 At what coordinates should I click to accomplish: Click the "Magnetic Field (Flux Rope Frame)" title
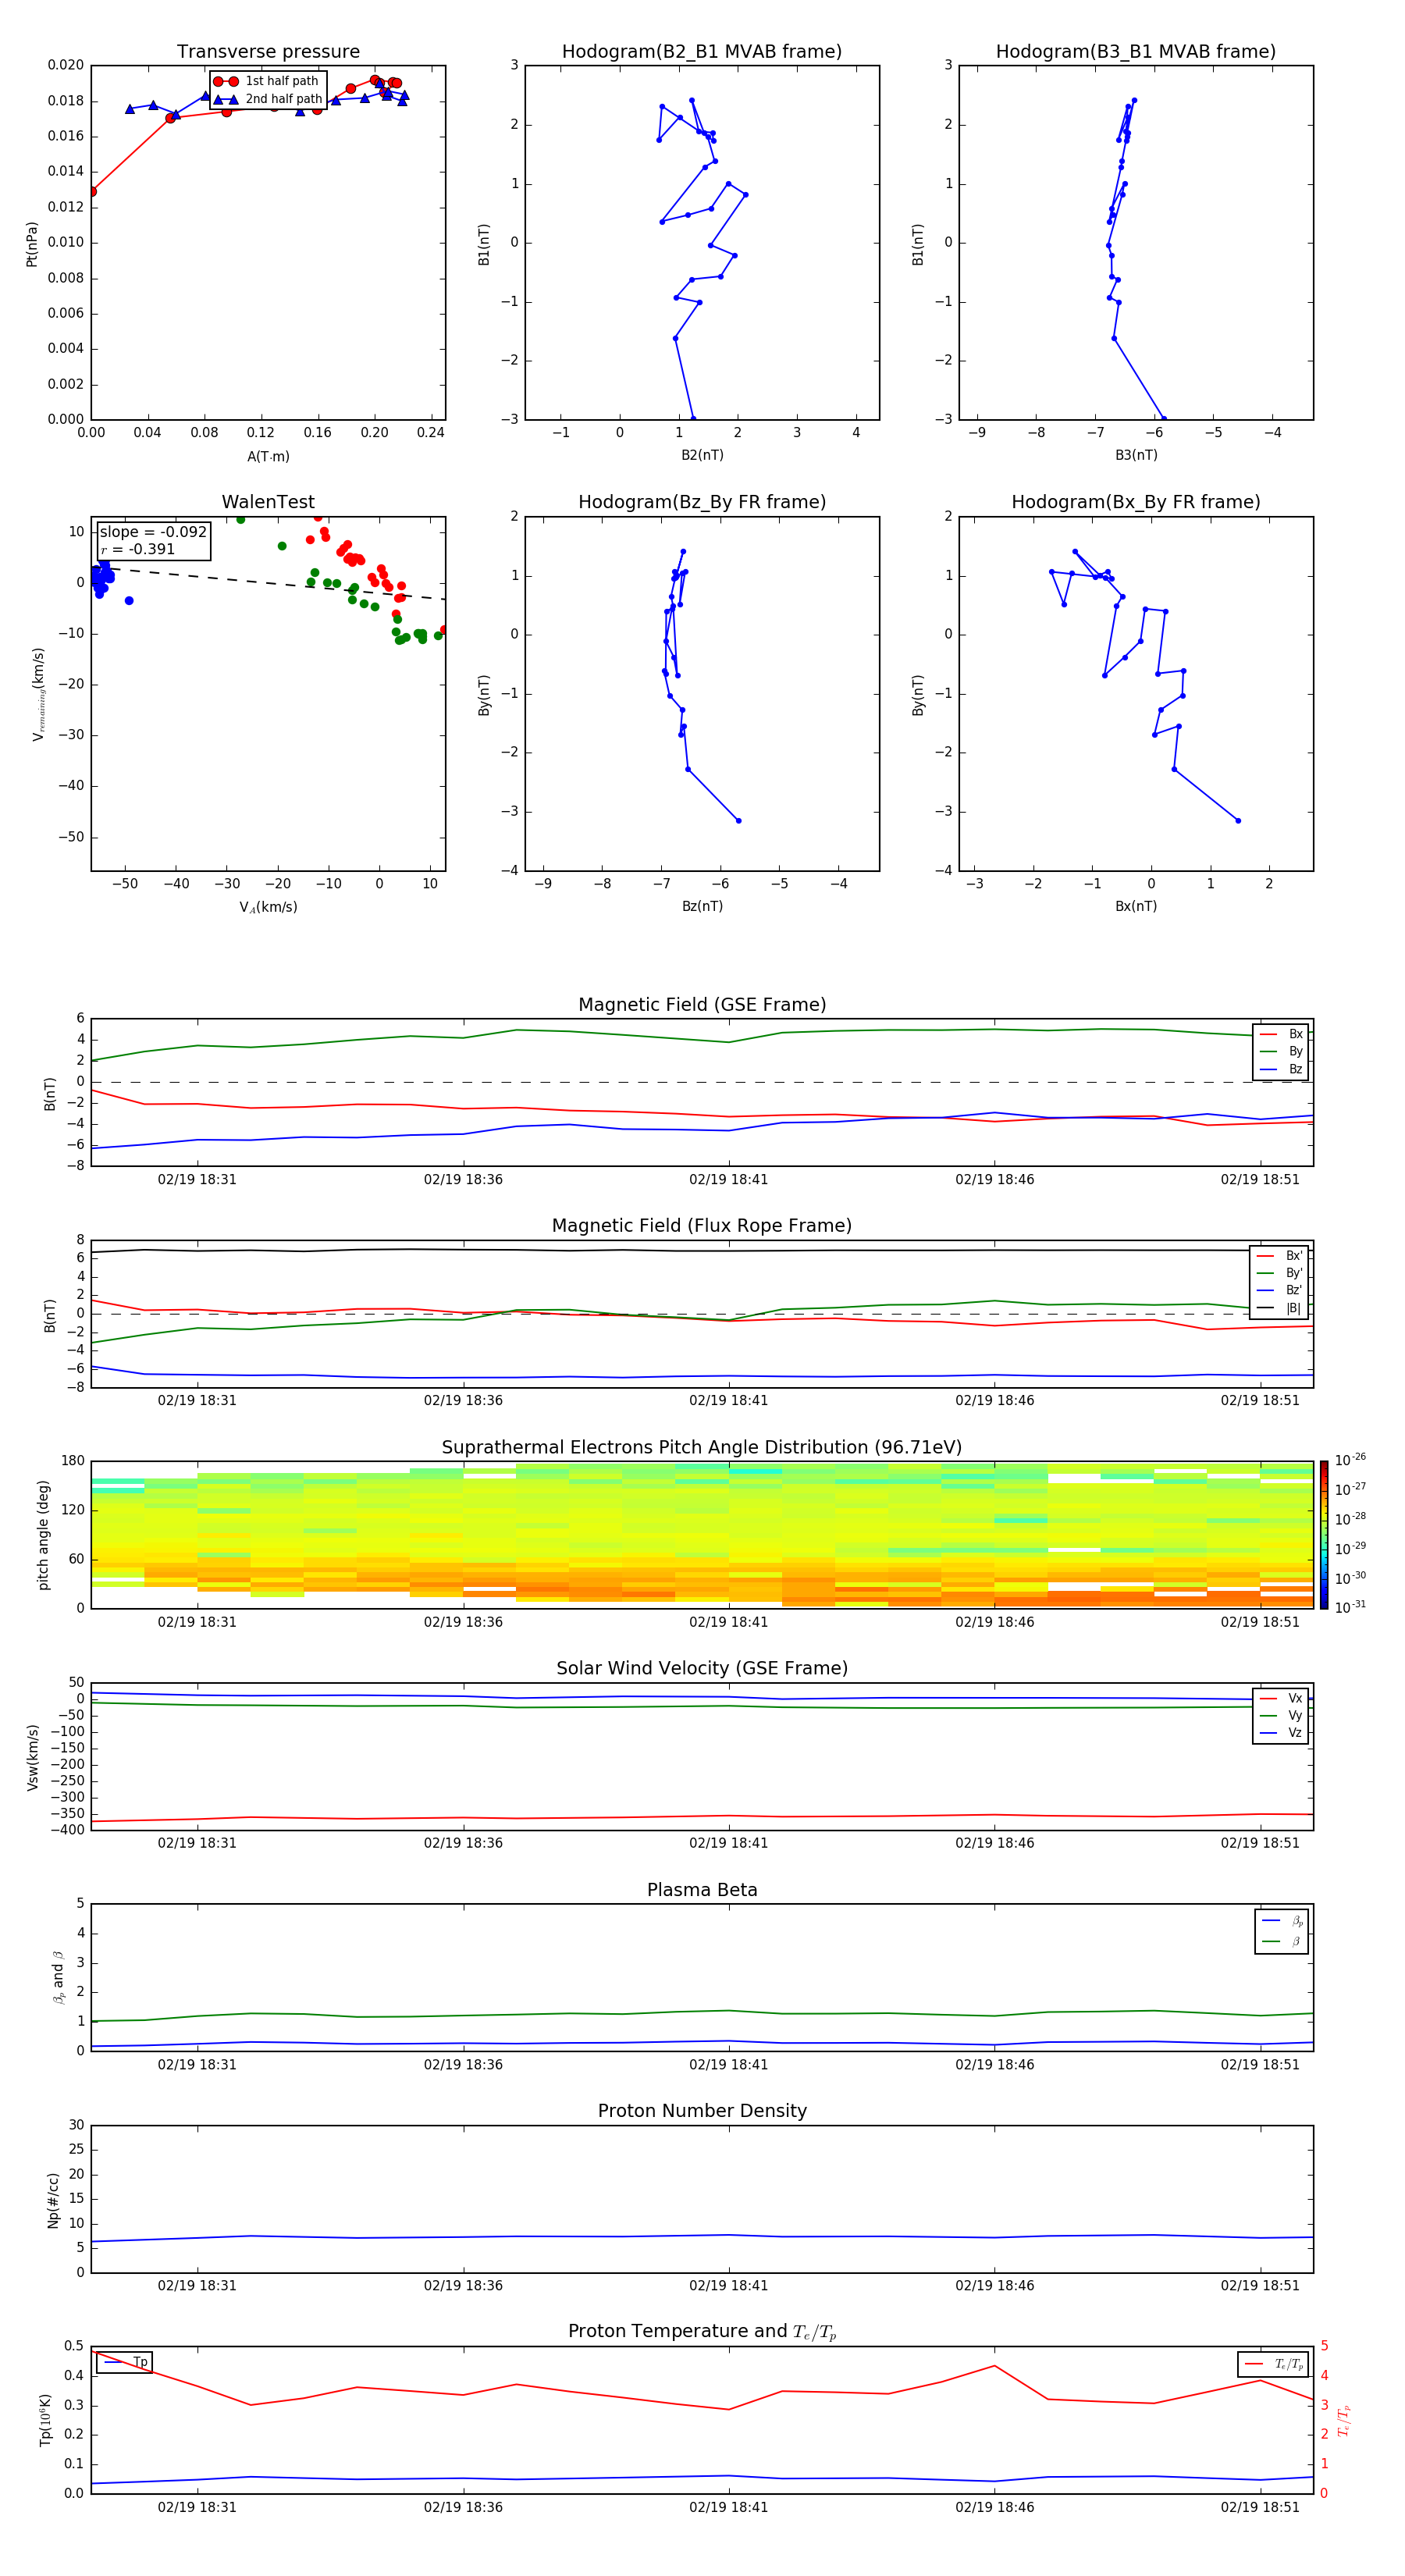click(x=702, y=1226)
